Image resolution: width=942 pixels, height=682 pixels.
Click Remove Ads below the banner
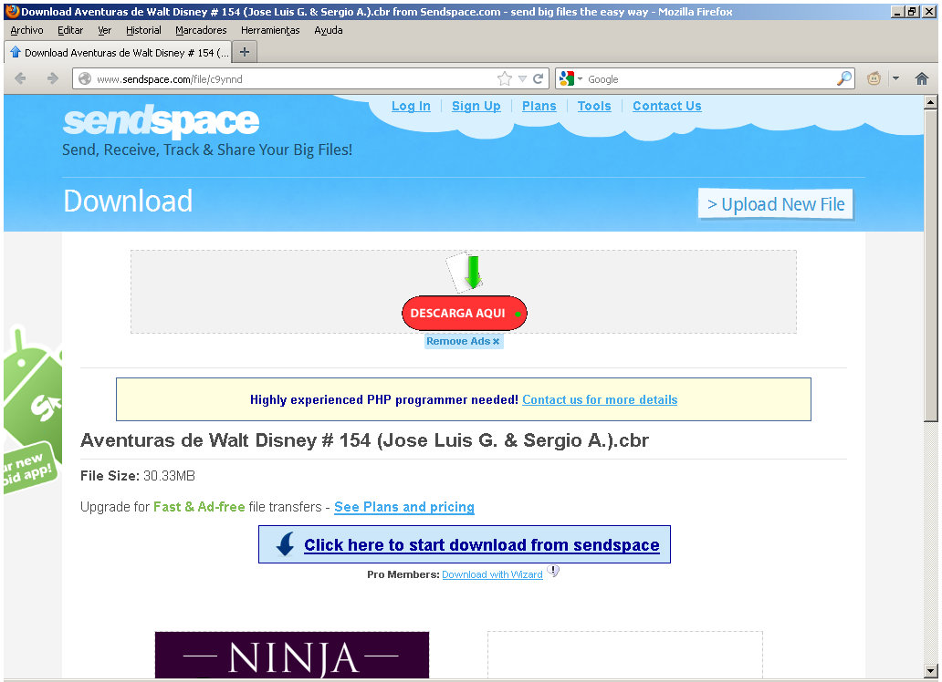tap(463, 342)
